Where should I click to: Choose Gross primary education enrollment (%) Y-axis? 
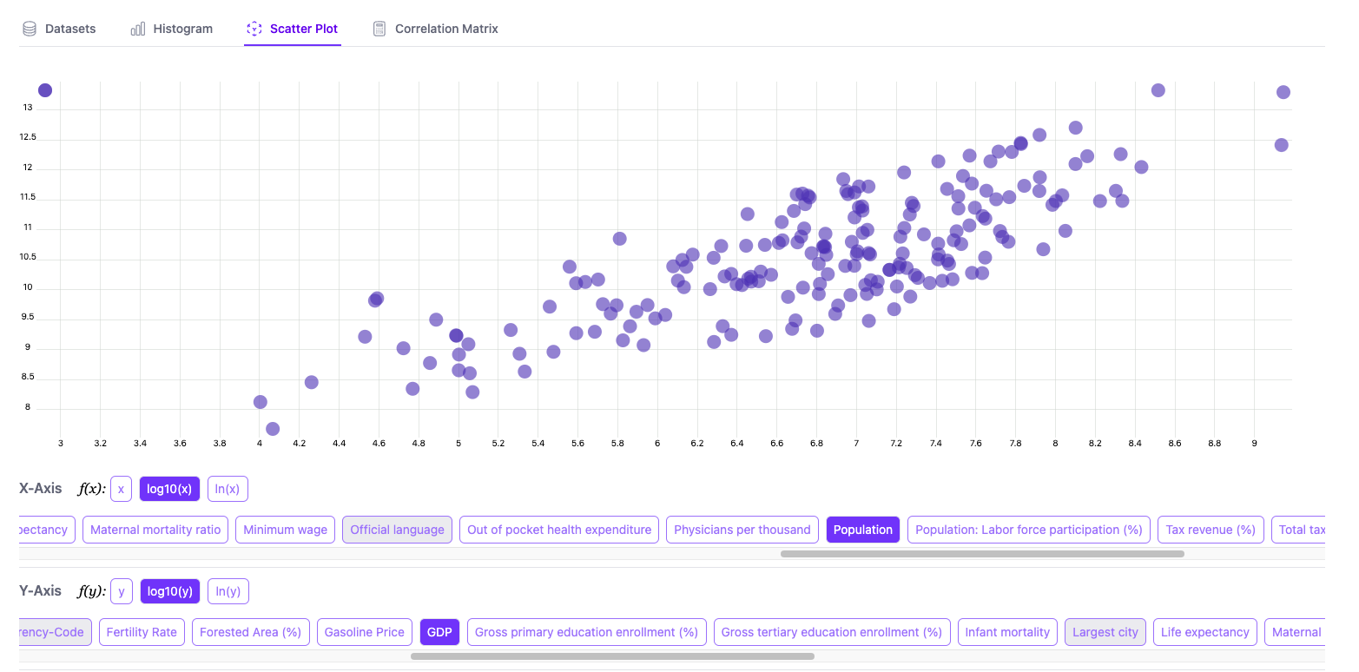[587, 632]
